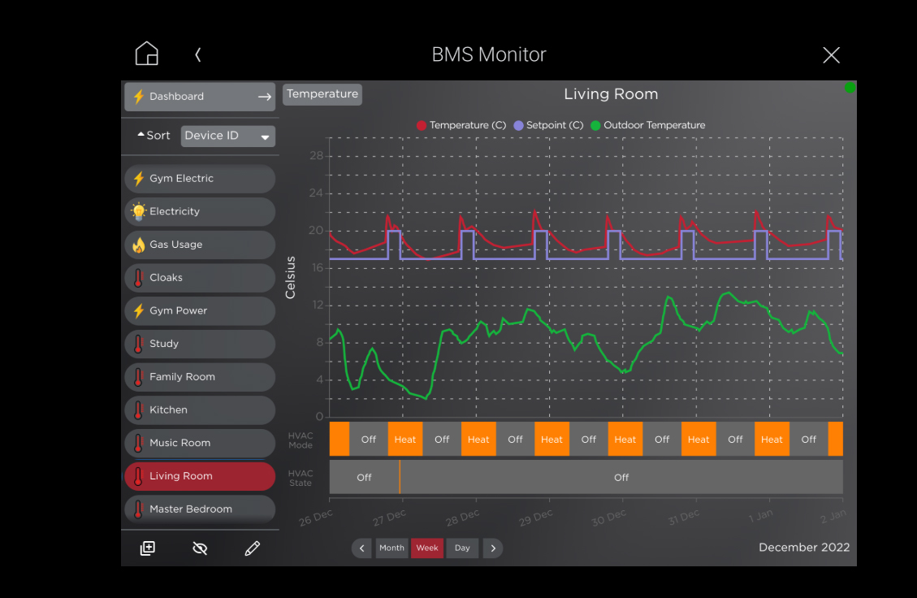Click the Dashboard arrow icon

click(x=265, y=97)
